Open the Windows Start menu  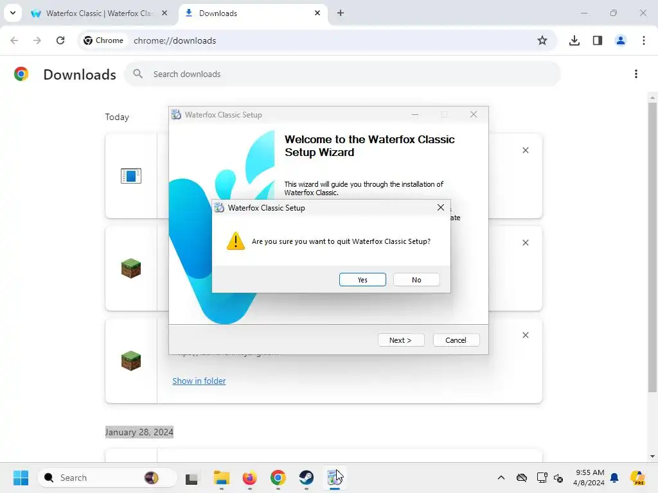coord(21,478)
